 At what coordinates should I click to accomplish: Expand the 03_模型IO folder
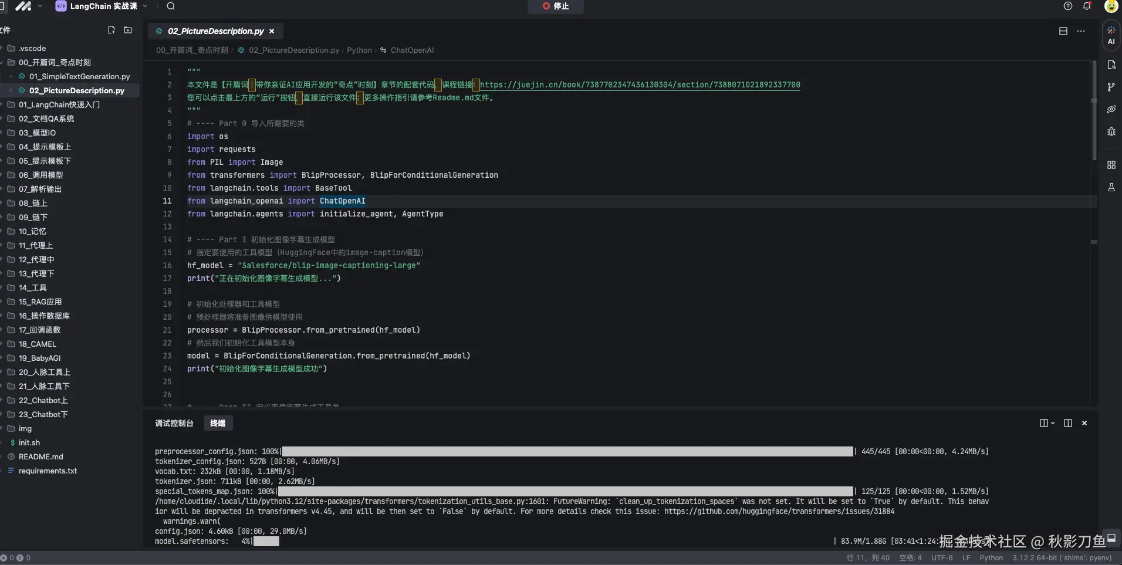pyautogui.click(x=37, y=133)
